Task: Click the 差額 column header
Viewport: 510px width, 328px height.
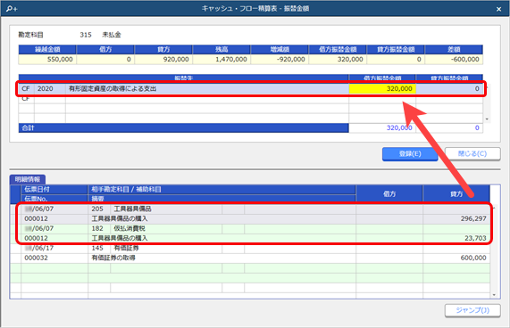Action: (x=454, y=50)
